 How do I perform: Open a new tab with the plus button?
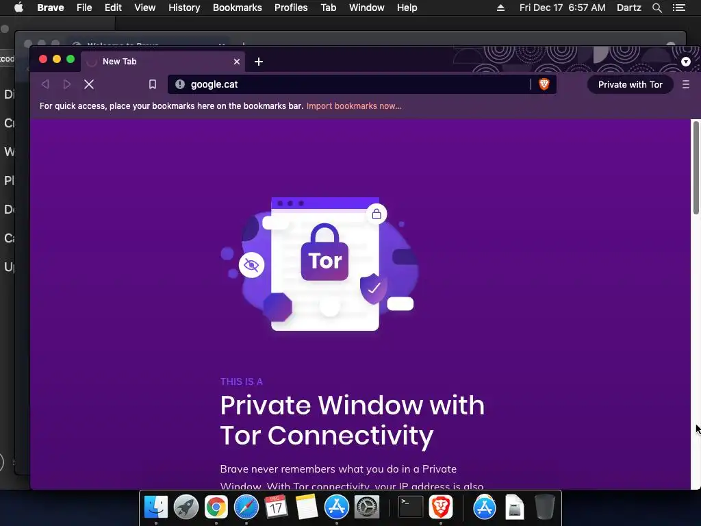click(x=258, y=62)
